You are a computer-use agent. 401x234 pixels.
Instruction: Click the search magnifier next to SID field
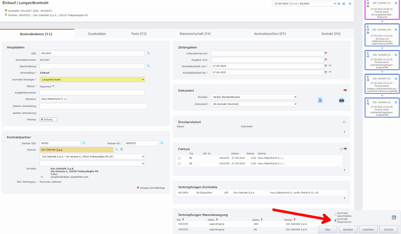[x=149, y=53]
